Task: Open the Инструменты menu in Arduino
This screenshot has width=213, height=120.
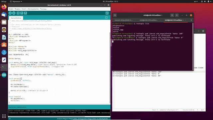Action: tap(33, 9)
